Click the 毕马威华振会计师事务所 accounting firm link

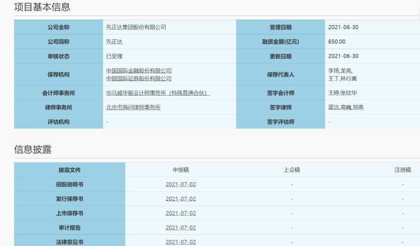tap(157, 93)
